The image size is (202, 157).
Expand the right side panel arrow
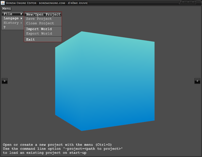point(197,81)
